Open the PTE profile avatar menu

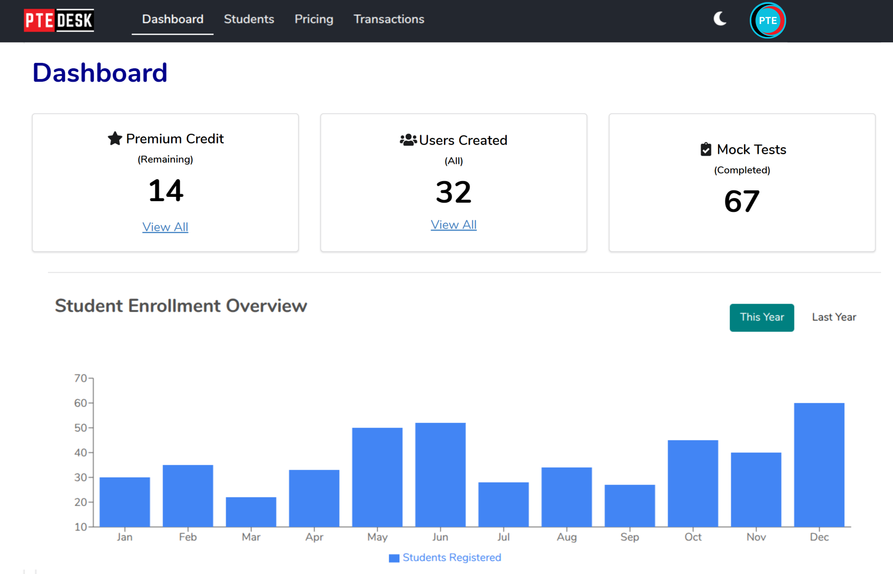[x=767, y=20]
